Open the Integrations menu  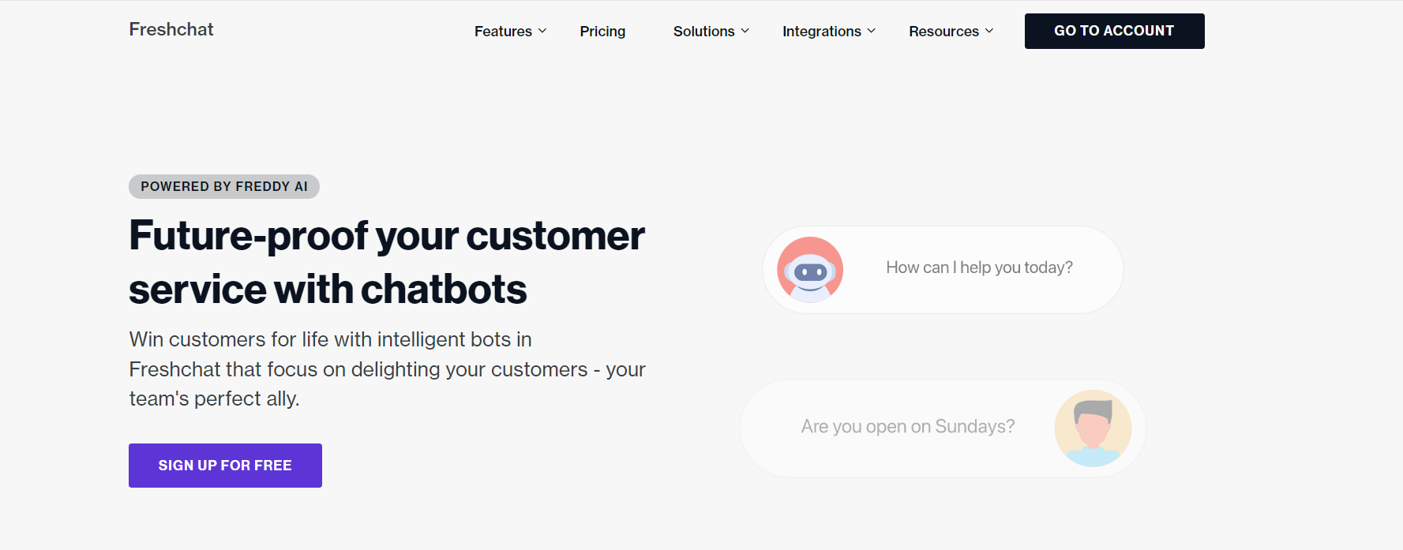pyautogui.click(x=821, y=32)
